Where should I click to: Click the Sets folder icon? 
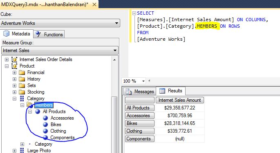click(22, 85)
